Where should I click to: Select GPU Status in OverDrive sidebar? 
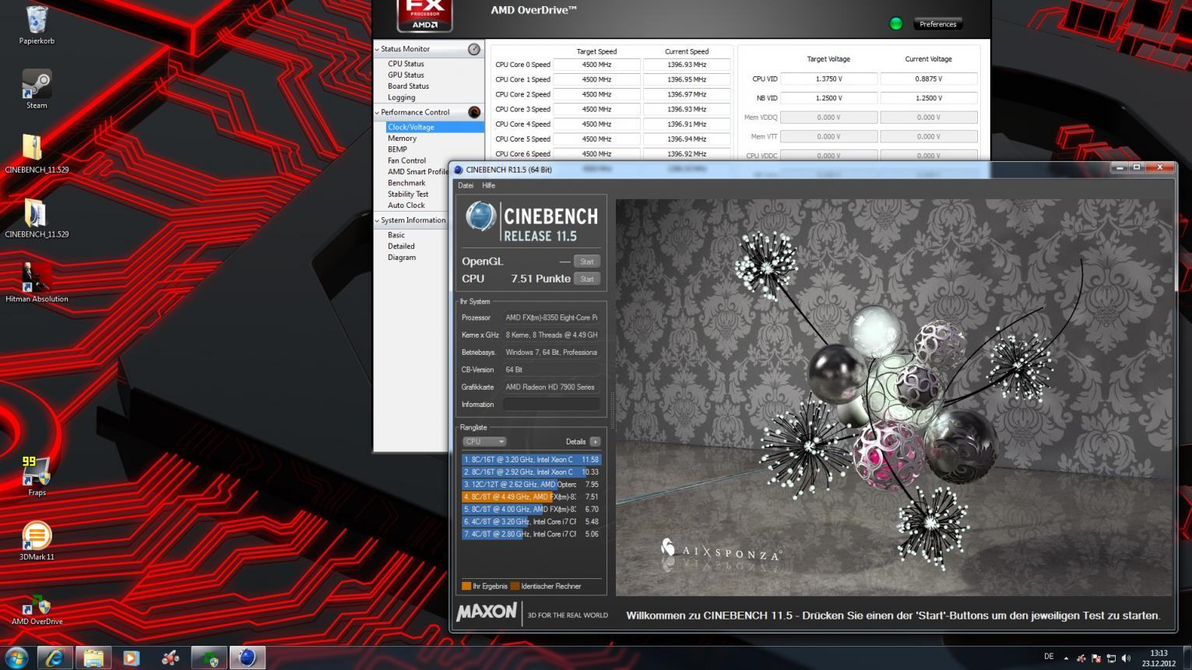tap(406, 75)
